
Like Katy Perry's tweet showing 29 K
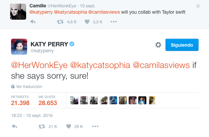[68, 127]
